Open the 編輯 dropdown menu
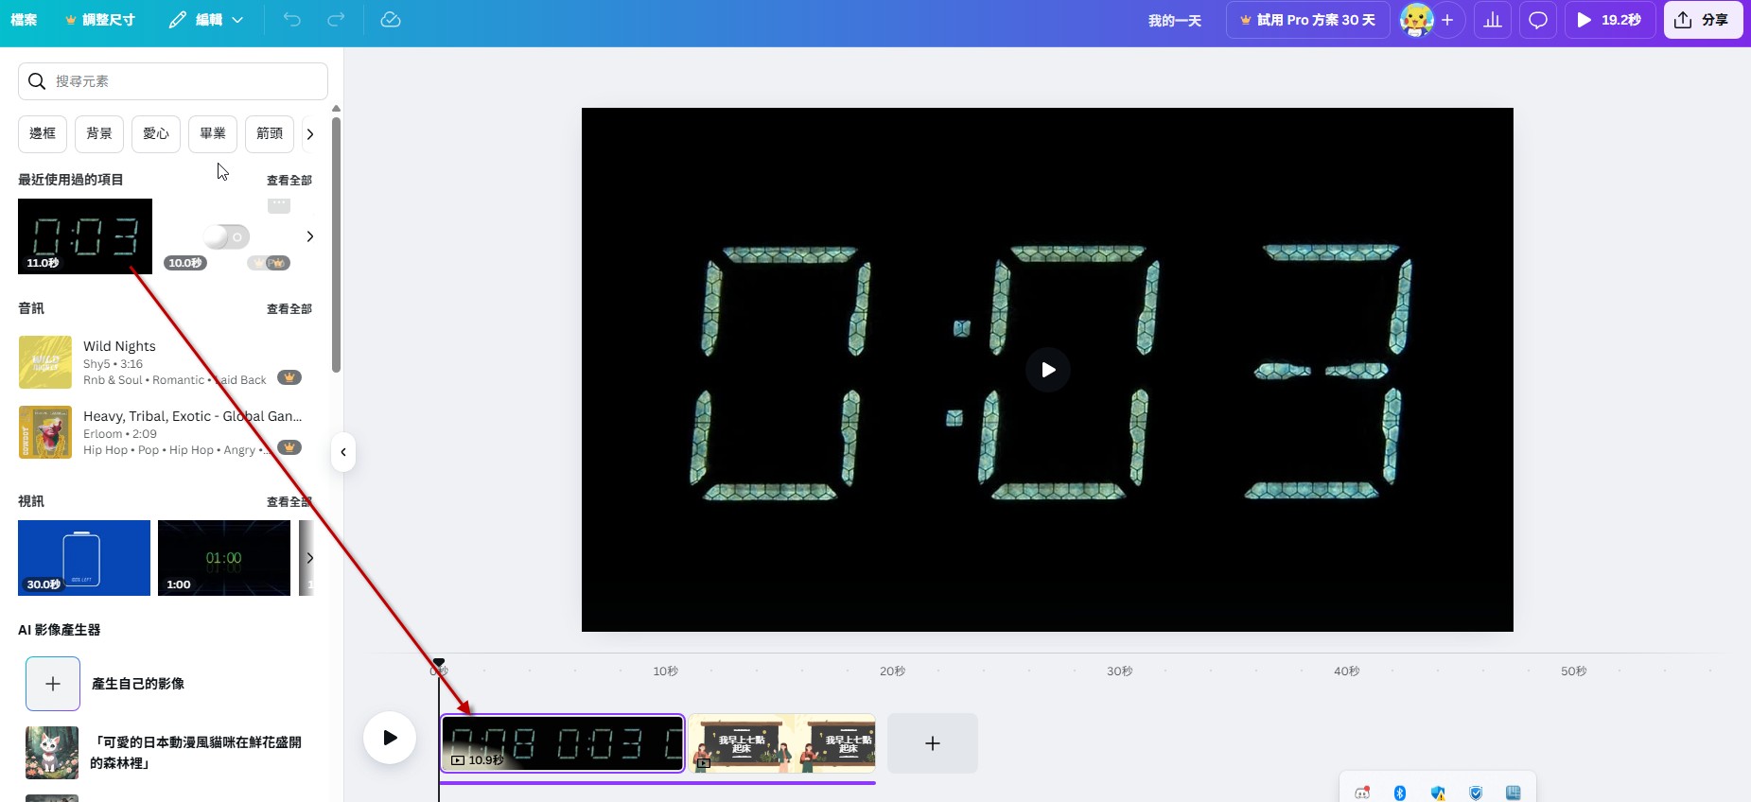The height and width of the screenshot is (802, 1751). click(206, 20)
